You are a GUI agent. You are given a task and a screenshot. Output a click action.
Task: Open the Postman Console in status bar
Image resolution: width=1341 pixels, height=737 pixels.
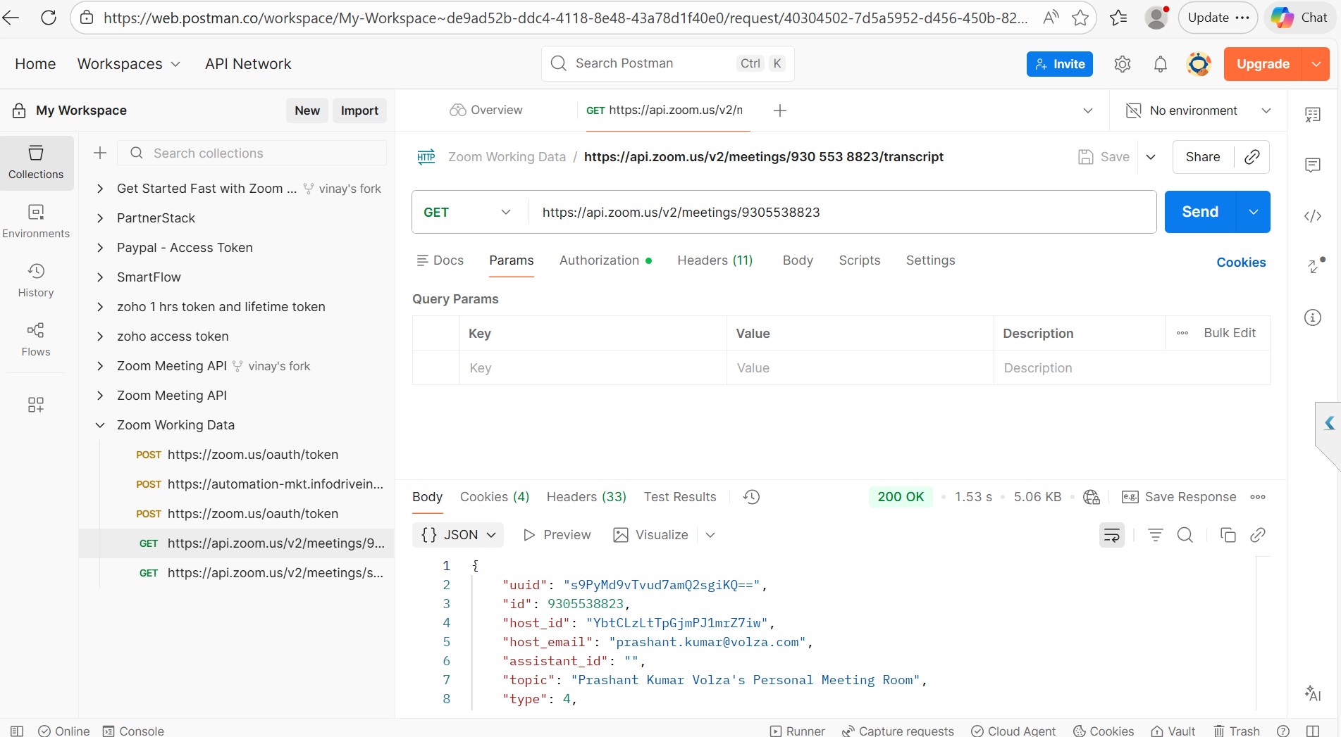pyautogui.click(x=133, y=731)
